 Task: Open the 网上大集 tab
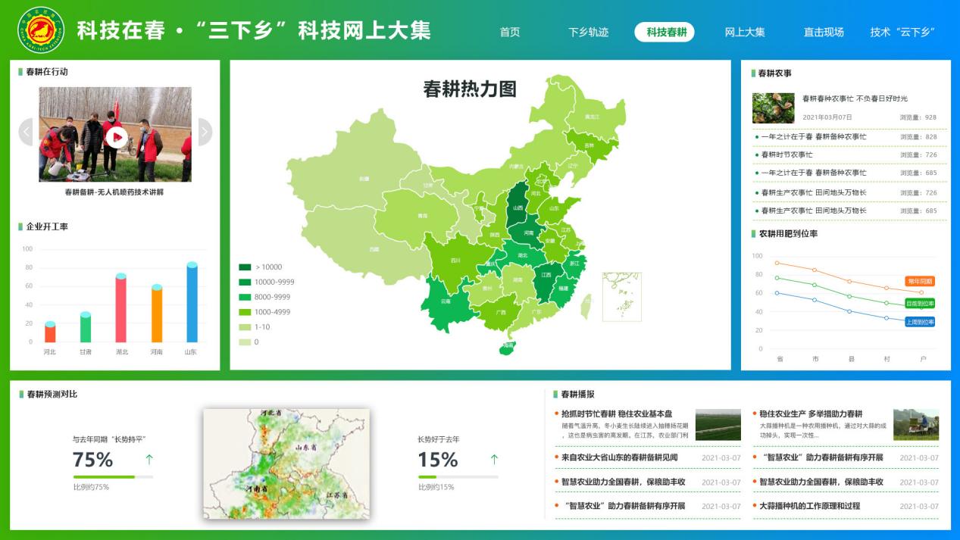(745, 32)
